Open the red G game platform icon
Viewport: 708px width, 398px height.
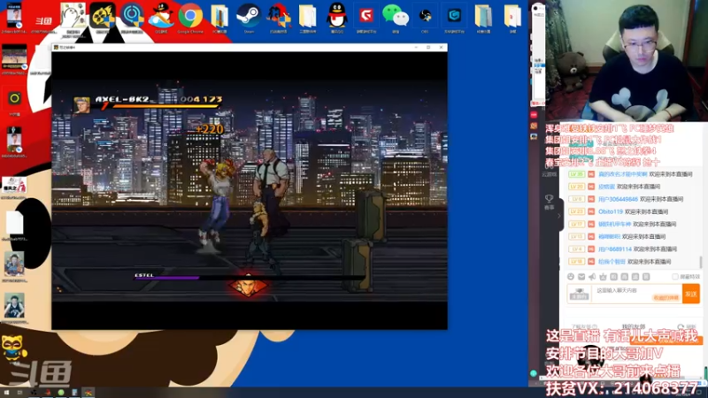(366, 16)
